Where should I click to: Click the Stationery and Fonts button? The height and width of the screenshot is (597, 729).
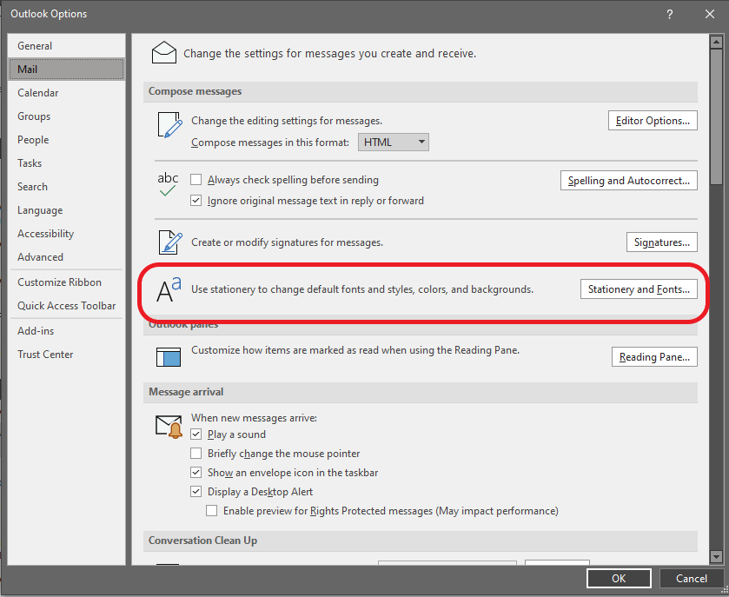(x=639, y=289)
